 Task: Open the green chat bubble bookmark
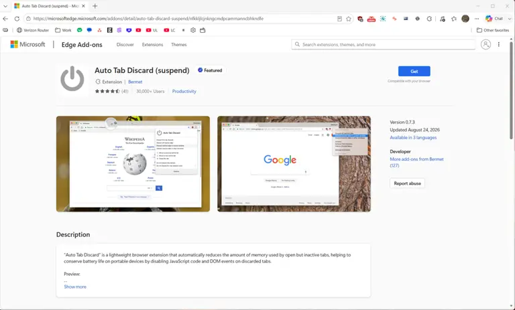tap(80, 30)
